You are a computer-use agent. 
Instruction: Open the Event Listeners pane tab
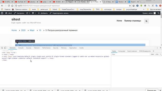pyautogui.click(x=132, y=51)
